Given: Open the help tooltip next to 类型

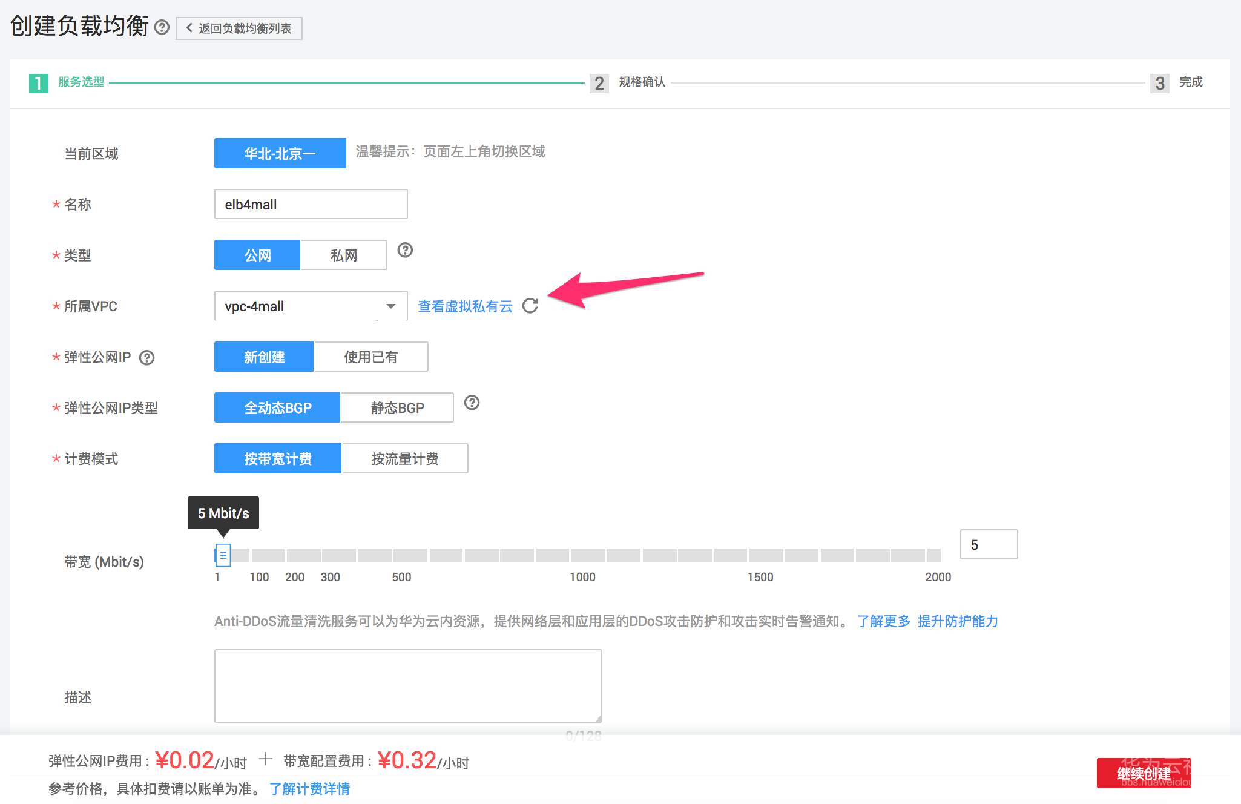Looking at the screenshot, I should pos(404,250).
